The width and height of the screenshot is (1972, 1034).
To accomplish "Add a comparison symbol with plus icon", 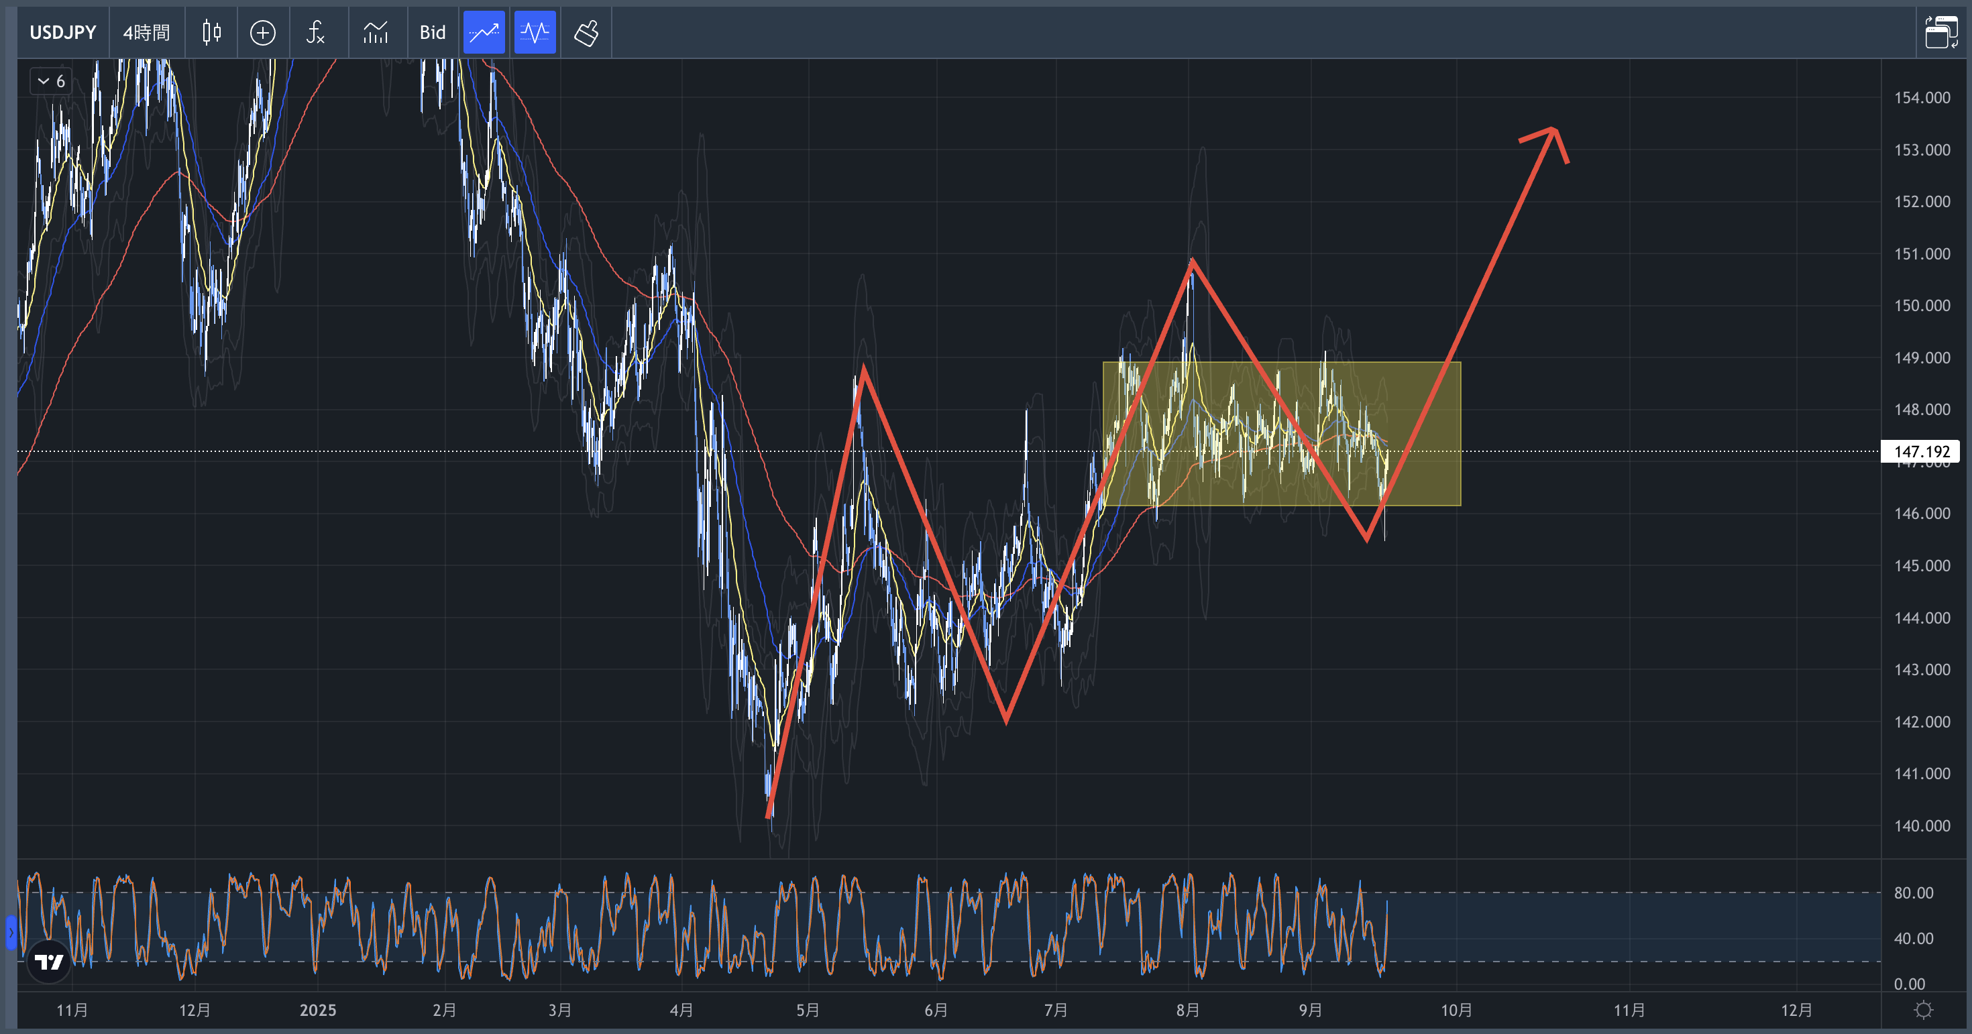I will pyautogui.click(x=262, y=33).
